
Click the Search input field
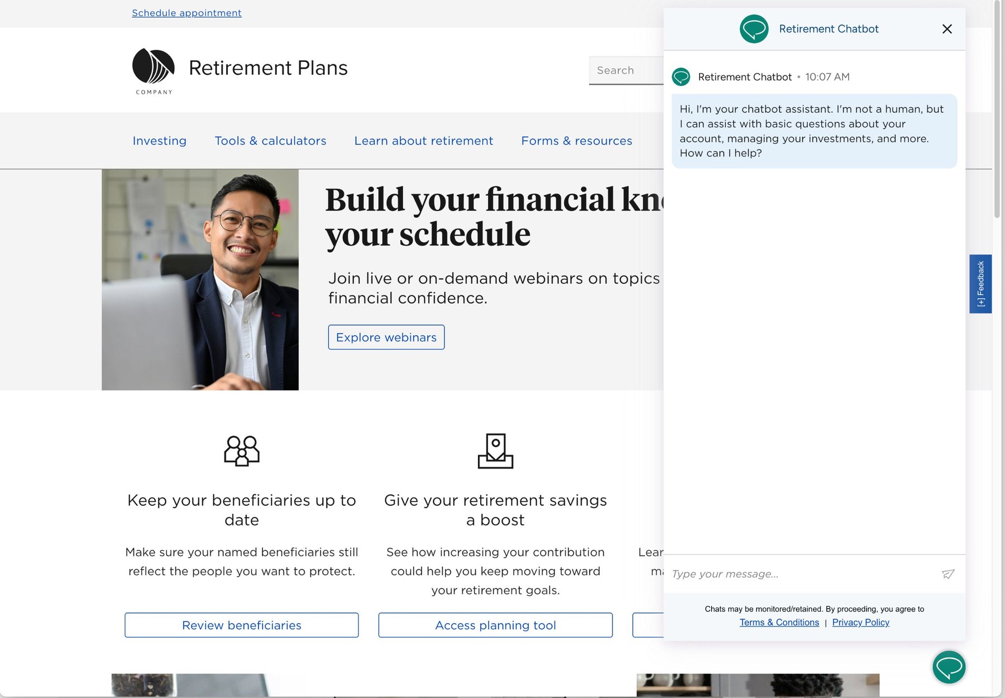pos(626,70)
